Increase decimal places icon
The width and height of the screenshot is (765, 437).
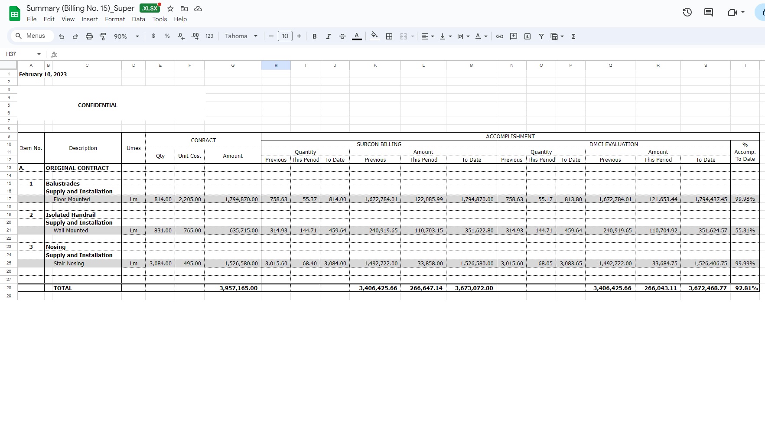point(195,36)
